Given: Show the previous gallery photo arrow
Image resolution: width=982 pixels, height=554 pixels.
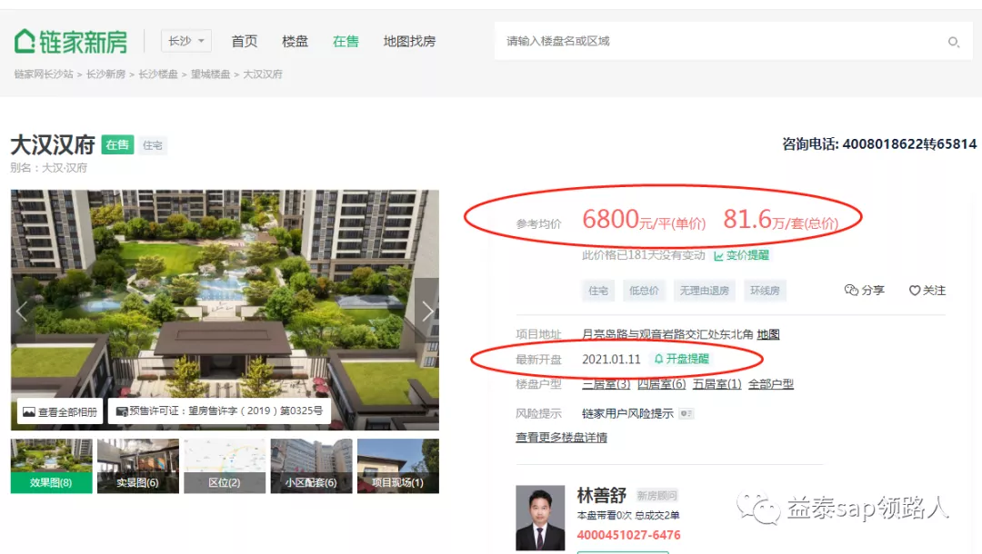Looking at the screenshot, I should tap(22, 311).
